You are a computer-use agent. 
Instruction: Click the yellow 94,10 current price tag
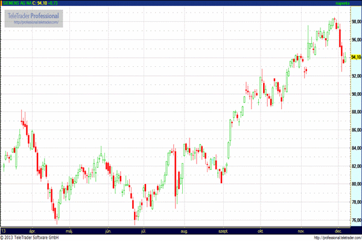pyautogui.click(x=356, y=57)
